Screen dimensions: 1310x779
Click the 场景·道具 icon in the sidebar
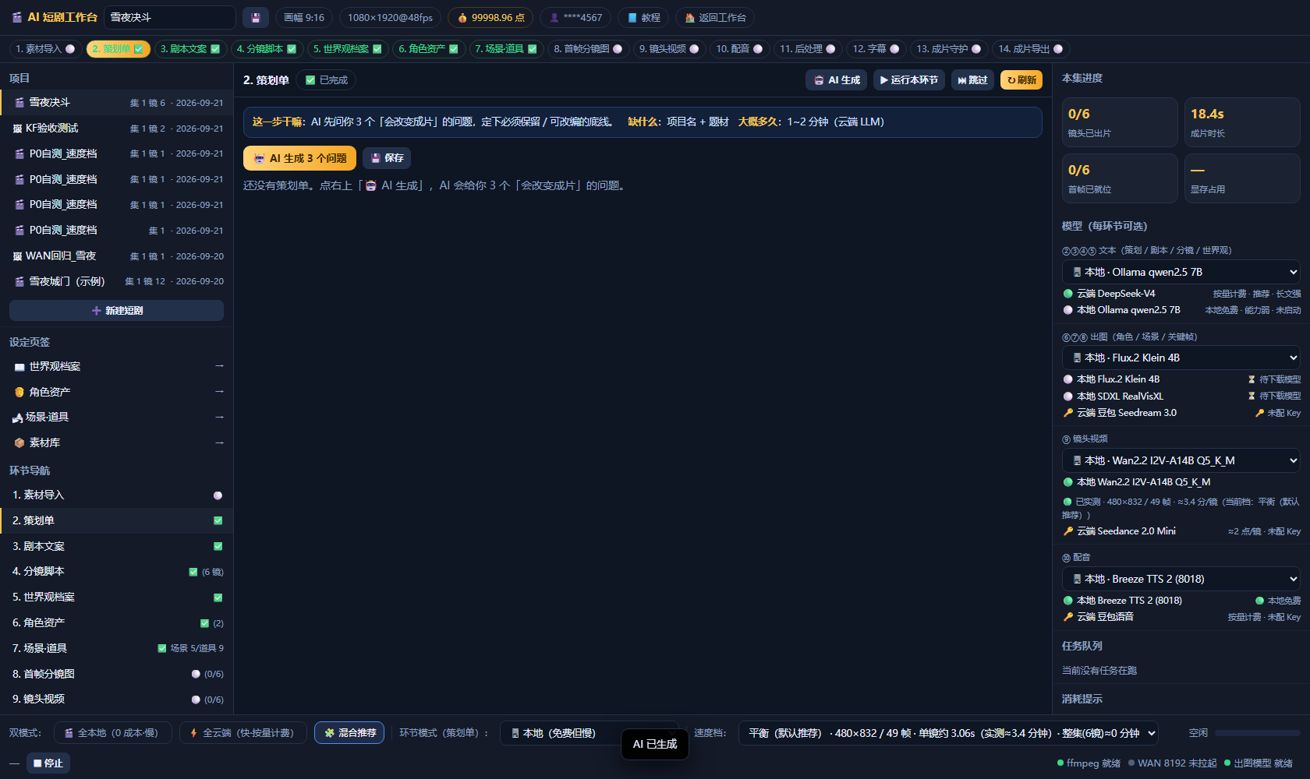(17, 418)
